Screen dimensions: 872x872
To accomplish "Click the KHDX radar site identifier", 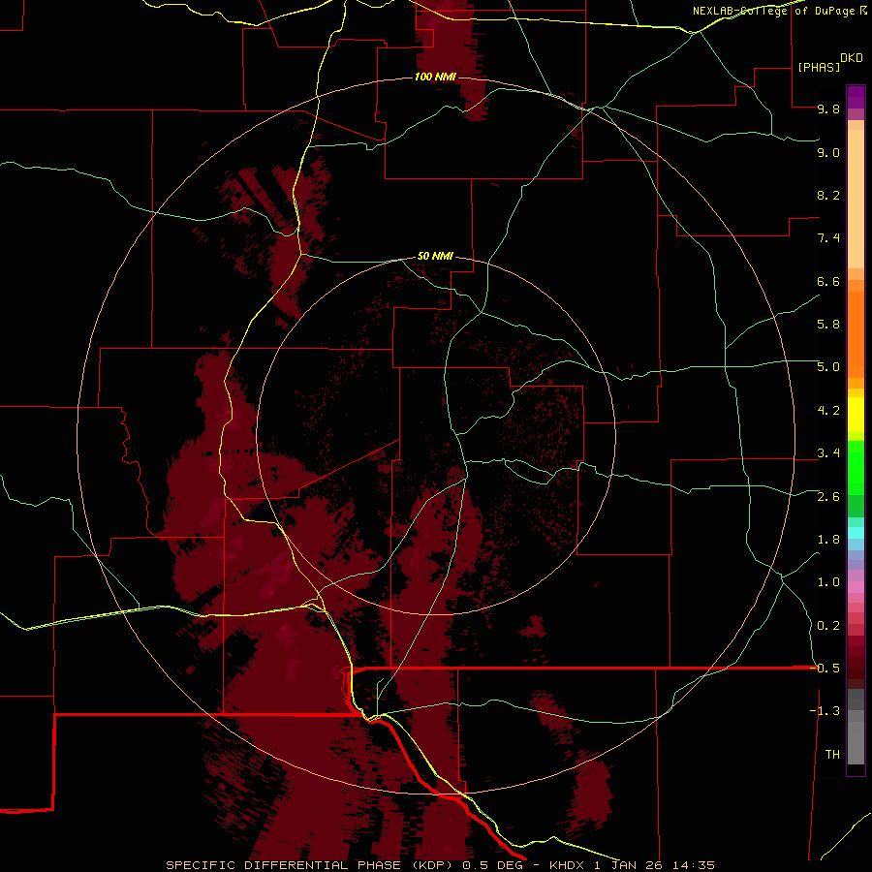I will [566, 865].
